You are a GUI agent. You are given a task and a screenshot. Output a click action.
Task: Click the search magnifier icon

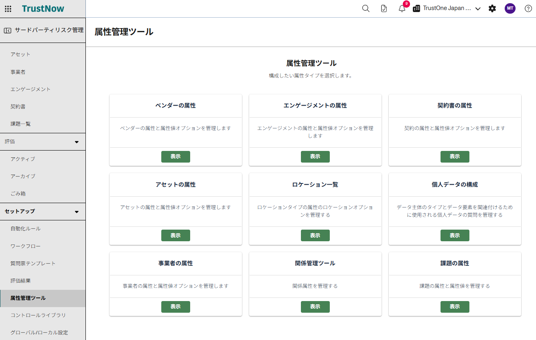366,8
